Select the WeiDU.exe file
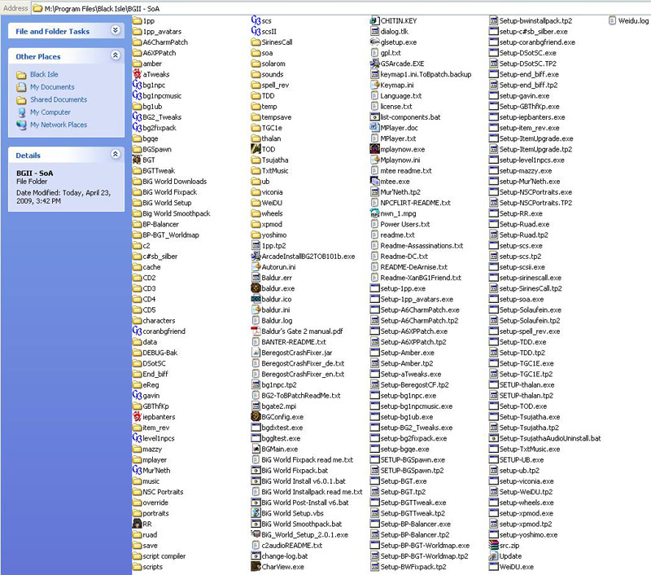This screenshot has height=575, width=651. point(512,567)
